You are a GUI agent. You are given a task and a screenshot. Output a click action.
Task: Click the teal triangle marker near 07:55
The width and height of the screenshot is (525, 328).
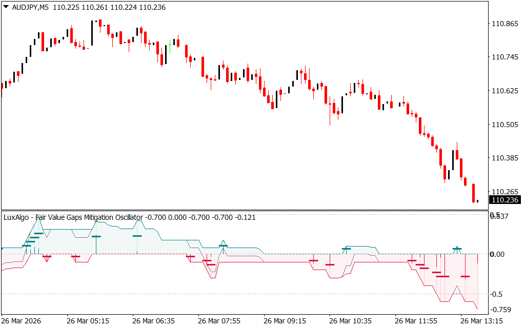tap(223, 244)
